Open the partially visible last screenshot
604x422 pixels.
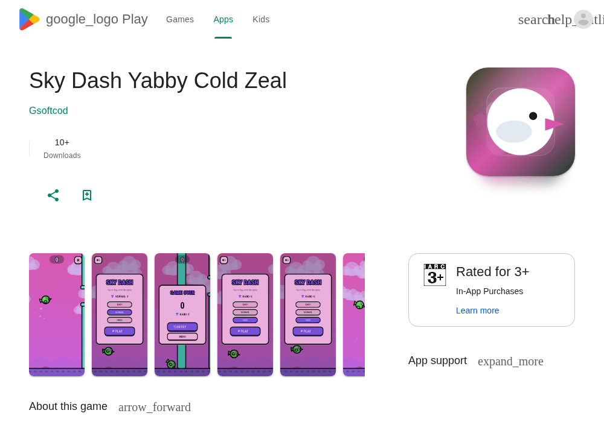[353, 315]
